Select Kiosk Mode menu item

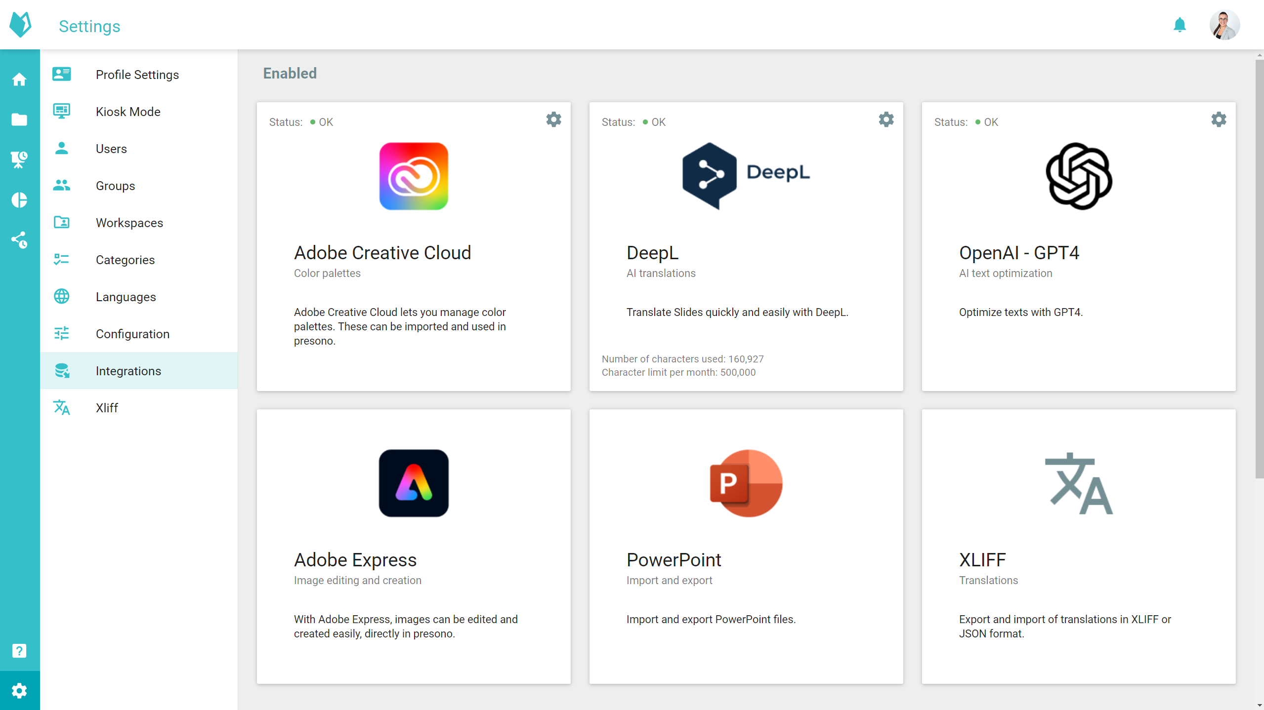139,111
